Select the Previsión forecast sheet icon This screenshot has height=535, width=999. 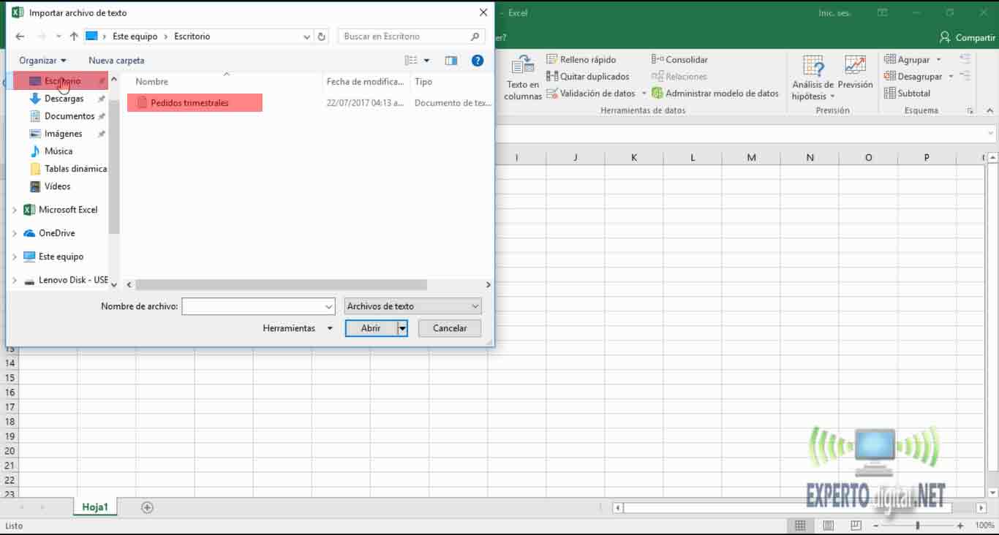tap(854, 73)
